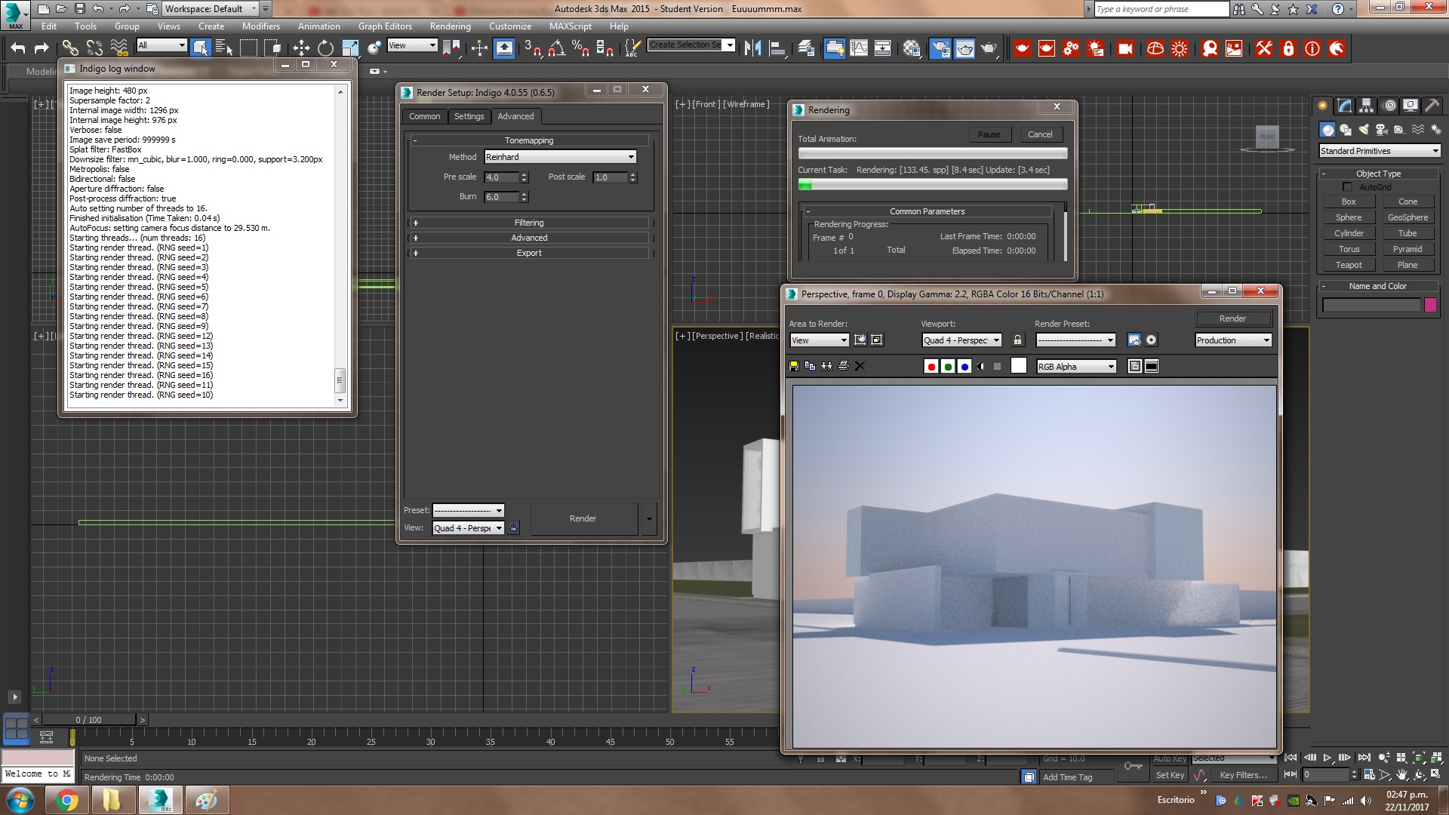
Task: Switch to the Settings tab
Action: click(x=469, y=116)
